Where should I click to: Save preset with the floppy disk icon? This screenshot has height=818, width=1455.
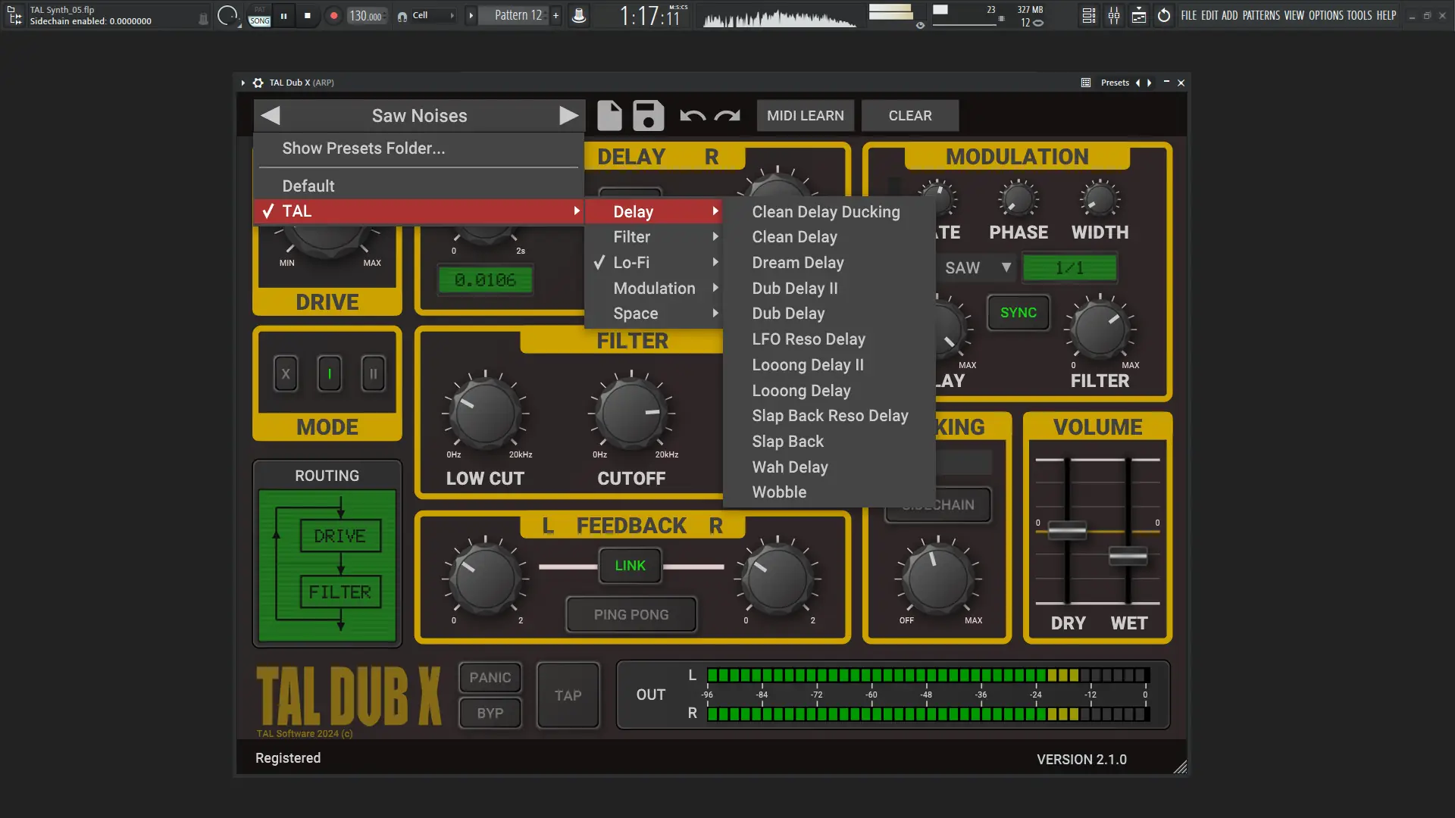pyautogui.click(x=648, y=115)
